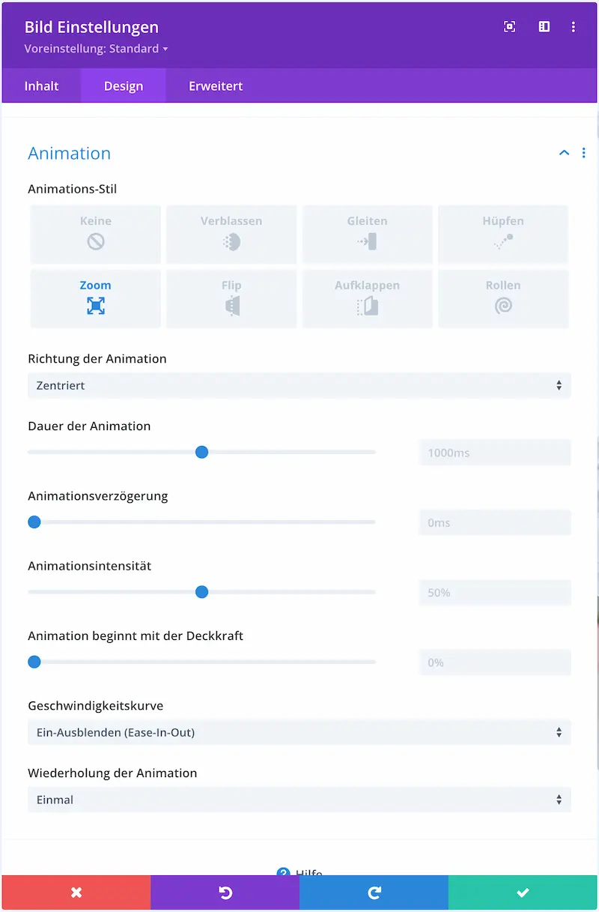Screen dimensions: 599x912
Task: Discard changes via the red X button
Action: (x=76, y=893)
